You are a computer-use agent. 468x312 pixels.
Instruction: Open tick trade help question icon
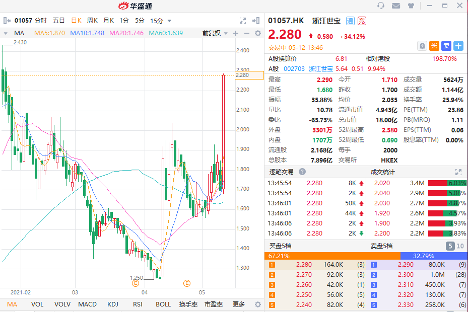tap(302, 172)
